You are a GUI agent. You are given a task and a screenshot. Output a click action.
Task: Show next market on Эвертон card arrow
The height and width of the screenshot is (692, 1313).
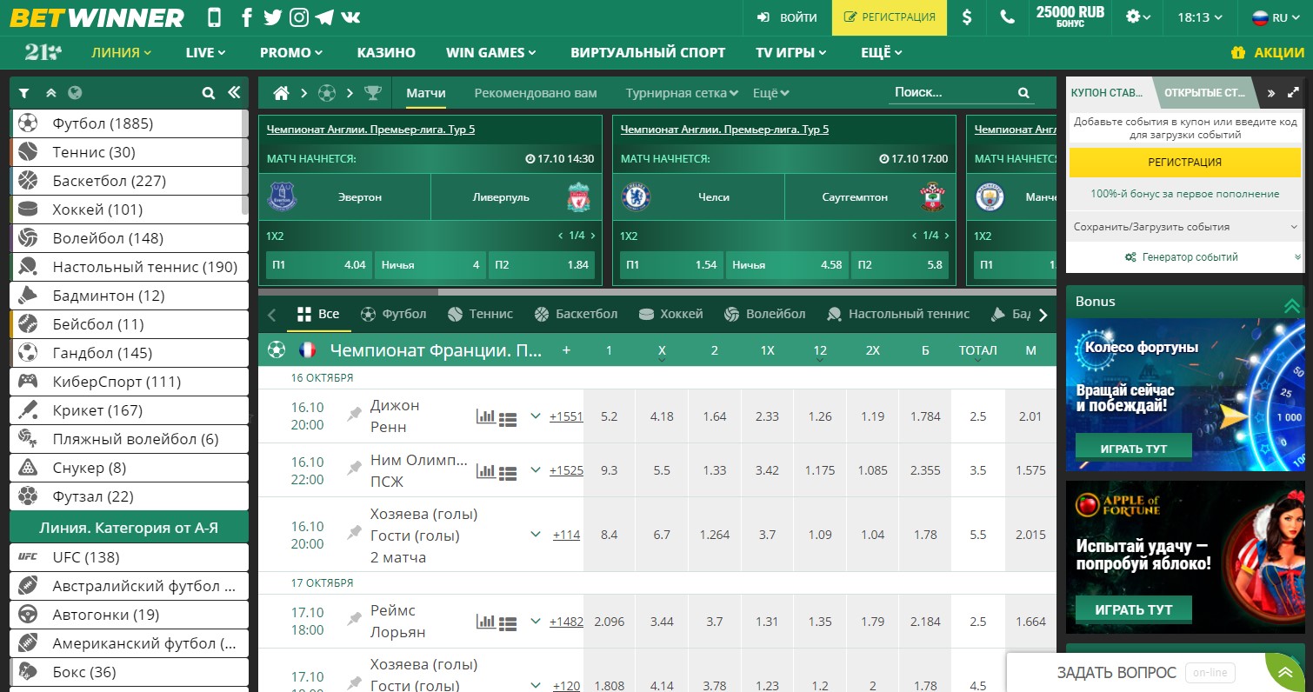click(x=593, y=236)
